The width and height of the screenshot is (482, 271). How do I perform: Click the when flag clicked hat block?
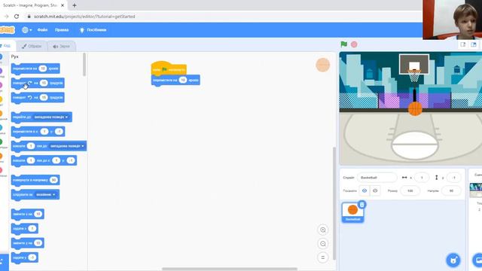[169, 69]
